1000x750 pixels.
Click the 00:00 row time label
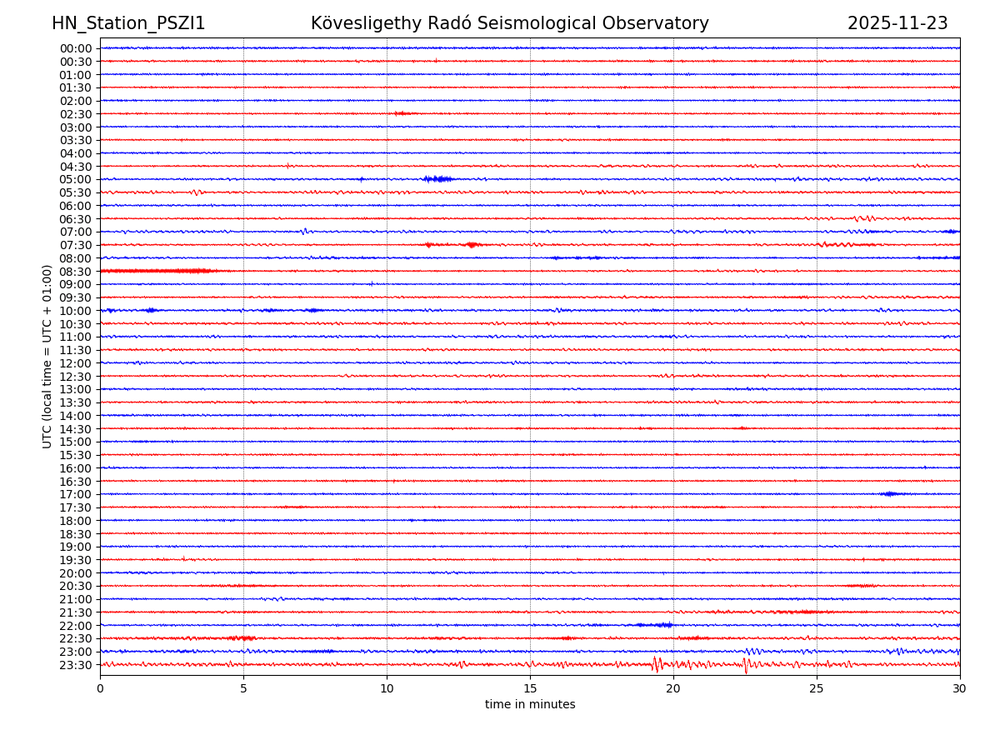pyautogui.click(x=76, y=48)
